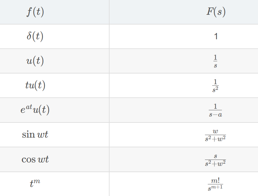Click the 1/s fraction
Screen dimensions: 258x196
(215, 61)
